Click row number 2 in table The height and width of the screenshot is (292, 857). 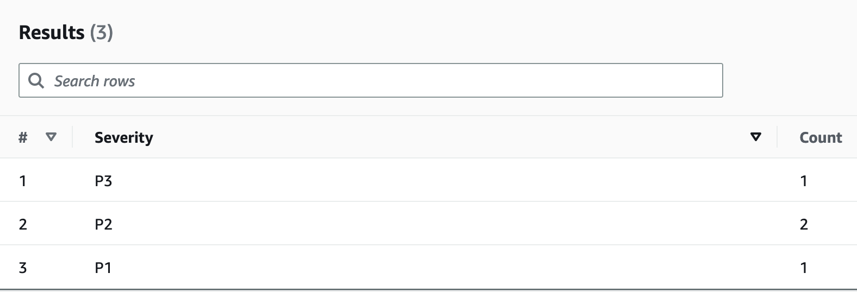[23, 224]
